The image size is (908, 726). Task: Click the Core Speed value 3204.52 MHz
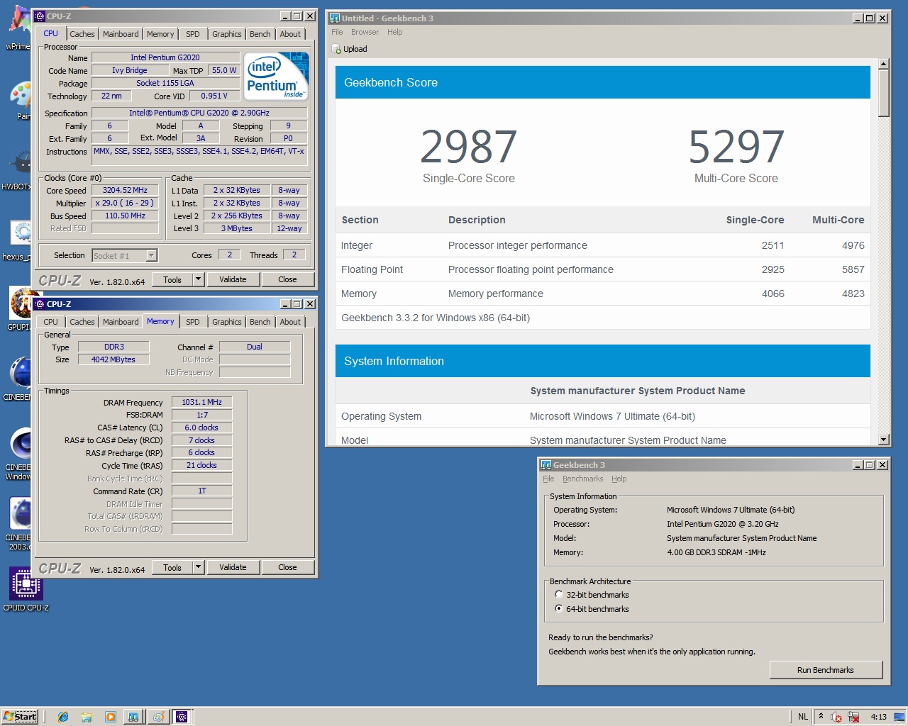coord(125,190)
